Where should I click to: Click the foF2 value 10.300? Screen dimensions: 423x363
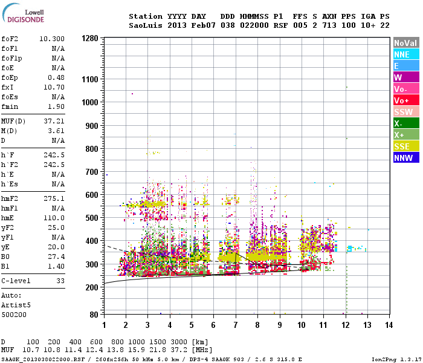pyautogui.click(x=52, y=39)
